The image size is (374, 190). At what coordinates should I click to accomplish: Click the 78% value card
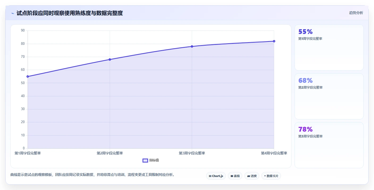click(329, 145)
